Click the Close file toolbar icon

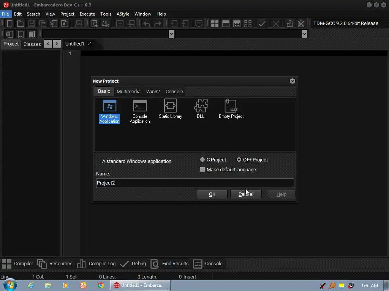(x=54, y=24)
